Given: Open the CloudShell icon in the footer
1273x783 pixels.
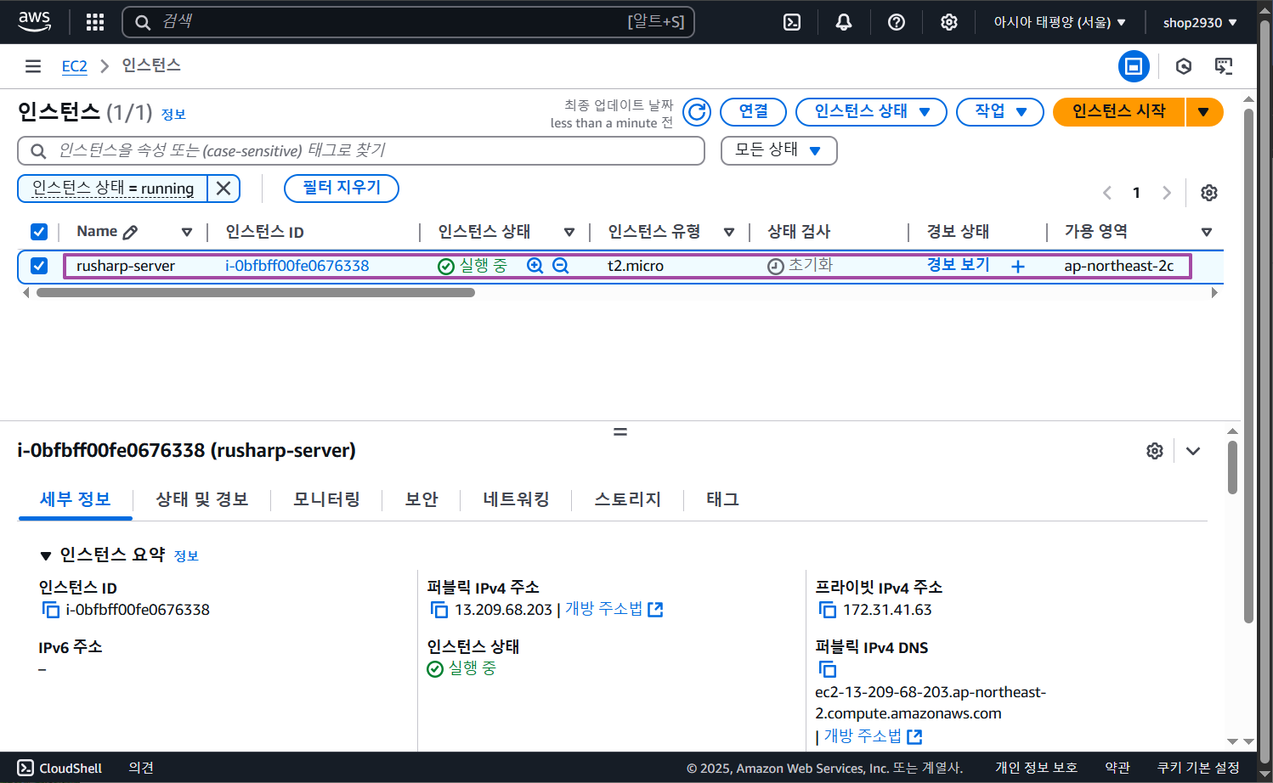Looking at the screenshot, I should 25,768.
